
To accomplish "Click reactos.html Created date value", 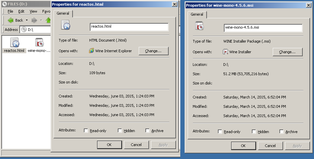I will [122, 96].
